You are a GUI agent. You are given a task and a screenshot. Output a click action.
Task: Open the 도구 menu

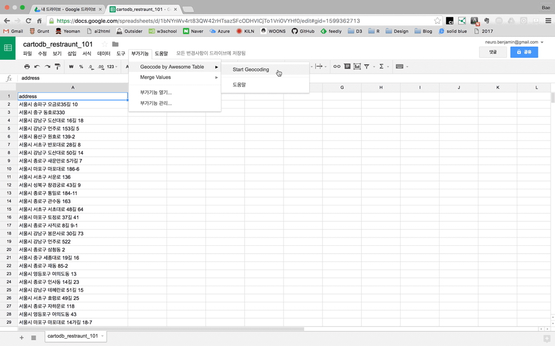tap(120, 53)
